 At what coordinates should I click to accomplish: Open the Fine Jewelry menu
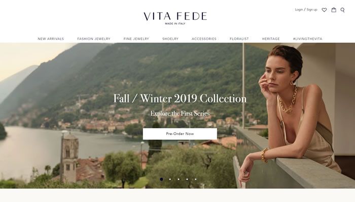tap(136, 39)
